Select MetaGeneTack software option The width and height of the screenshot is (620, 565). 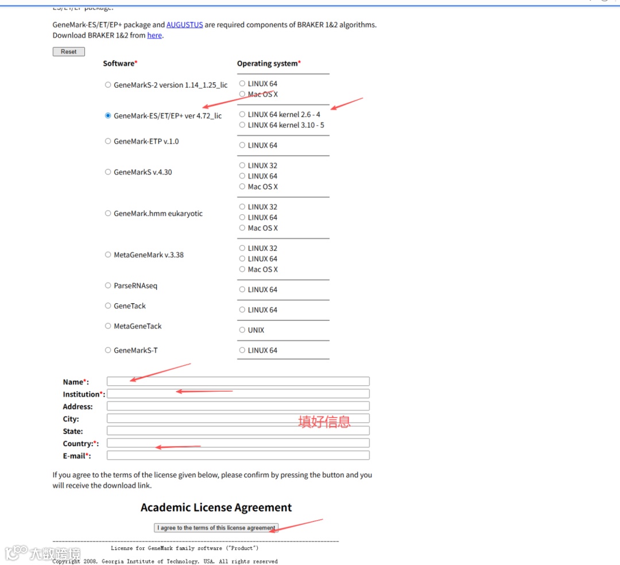click(x=107, y=326)
